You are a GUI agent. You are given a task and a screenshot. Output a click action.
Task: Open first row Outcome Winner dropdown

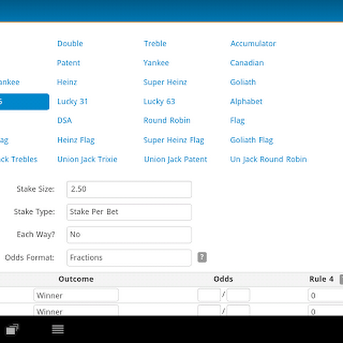[76, 295]
